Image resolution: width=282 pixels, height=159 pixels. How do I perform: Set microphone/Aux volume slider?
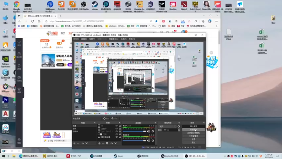pos(134,131)
